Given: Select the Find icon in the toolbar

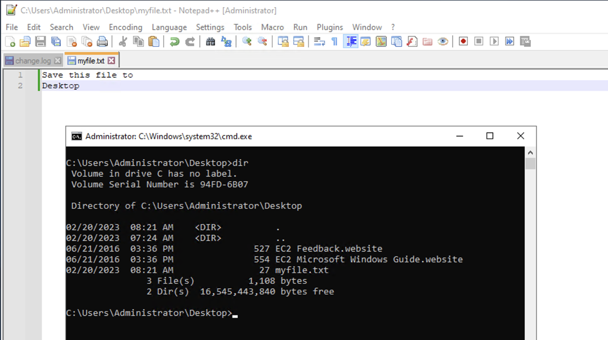Looking at the screenshot, I should pos(211,41).
